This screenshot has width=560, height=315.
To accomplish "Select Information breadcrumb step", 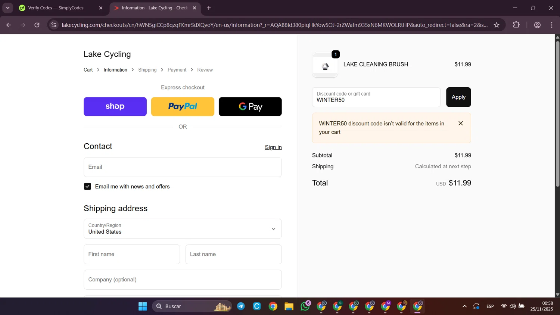I will point(115,70).
